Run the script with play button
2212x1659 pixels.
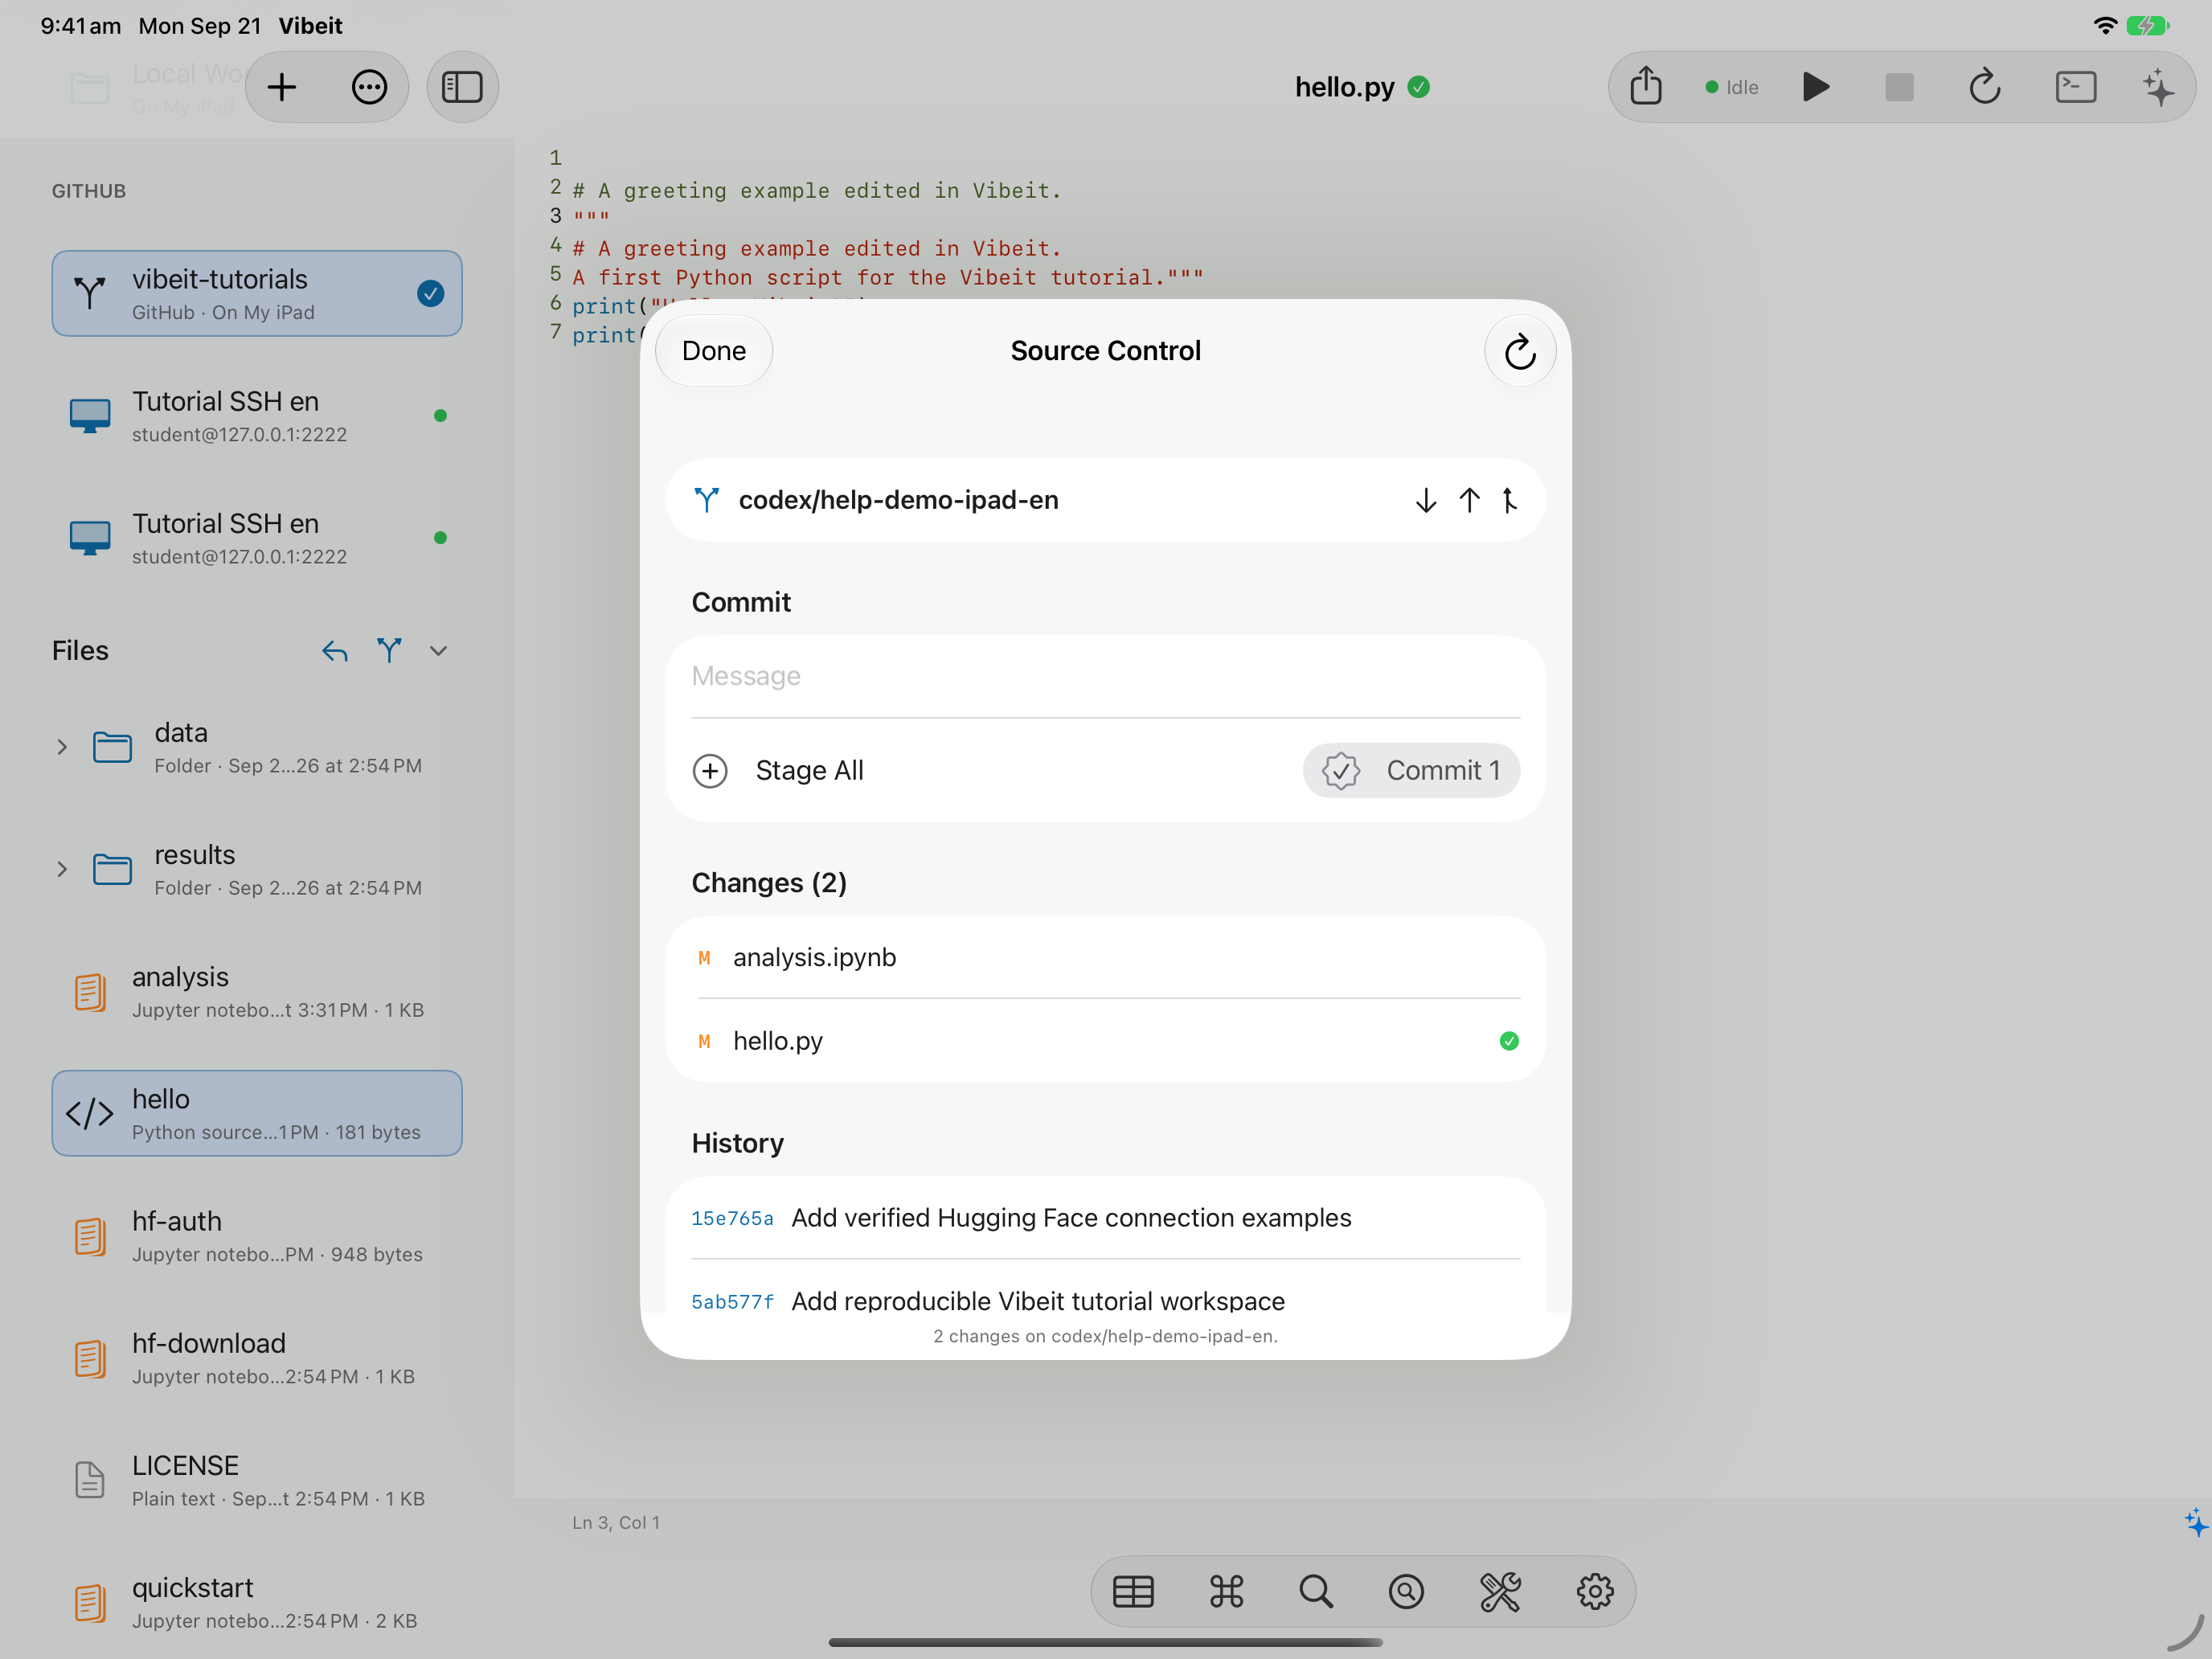[x=1816, y=87]
